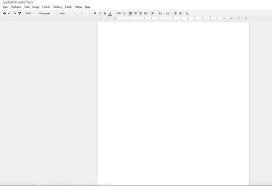The width and height of the screenshot is (272, 186).
Task: Redo the last action
Action: (15, 13)
